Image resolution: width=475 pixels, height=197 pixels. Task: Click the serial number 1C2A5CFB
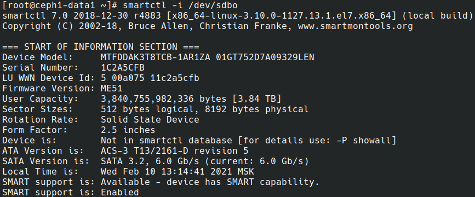click(123, 67)
